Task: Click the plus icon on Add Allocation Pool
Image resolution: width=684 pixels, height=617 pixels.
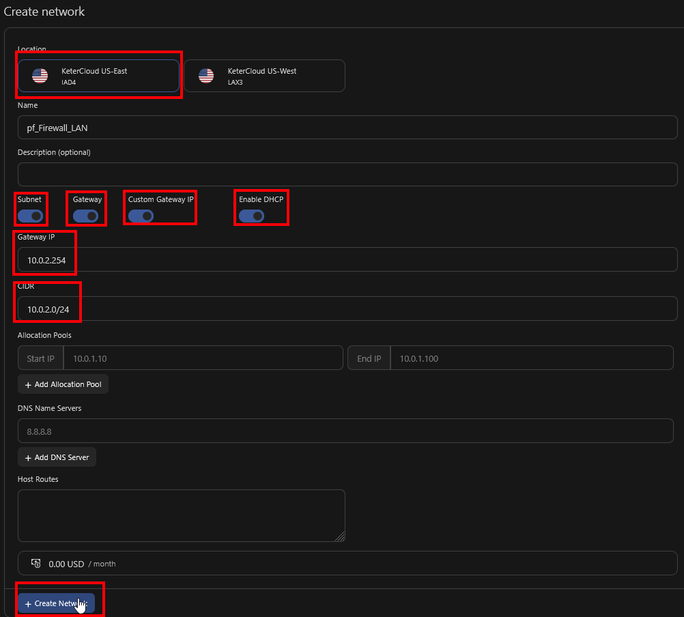Action: coord(27,384)
